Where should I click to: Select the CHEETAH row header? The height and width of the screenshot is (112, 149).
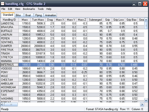[x=9, y=80]
